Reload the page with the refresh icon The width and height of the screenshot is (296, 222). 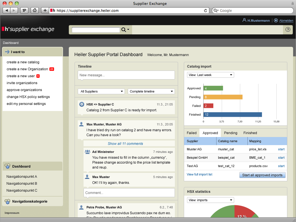[206, 11]
